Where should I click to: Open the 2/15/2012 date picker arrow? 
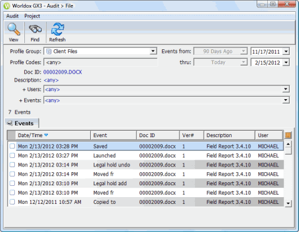coord(287,62)
